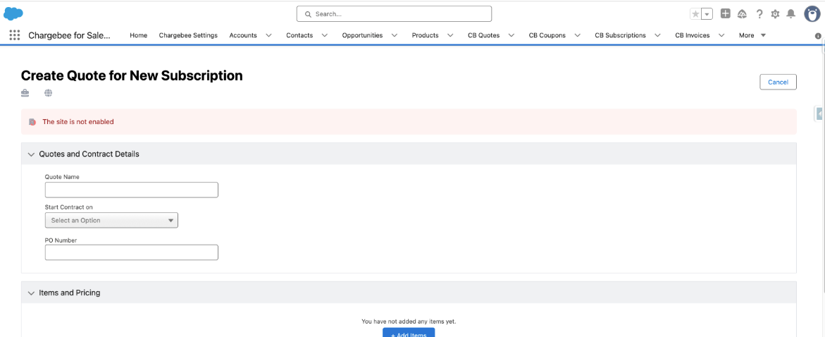Viewport: 825px width, 337px height.
Task: Open the CB Subscriptions tab
Action: [620, 35]
